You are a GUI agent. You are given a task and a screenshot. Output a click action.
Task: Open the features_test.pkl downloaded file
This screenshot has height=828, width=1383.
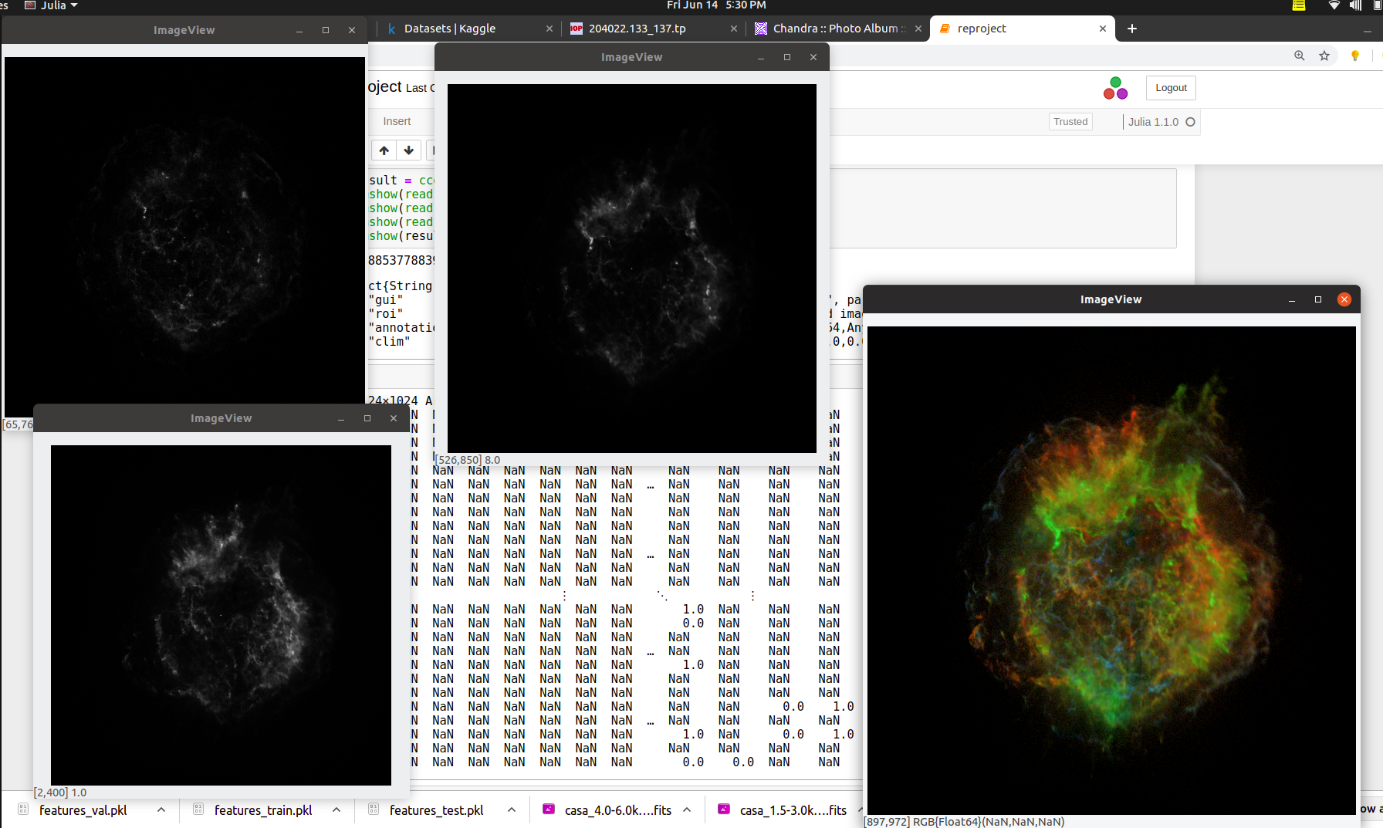click(436, 810)
